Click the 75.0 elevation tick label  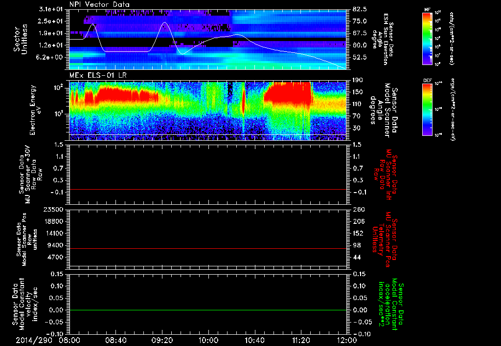pos(360,22)
